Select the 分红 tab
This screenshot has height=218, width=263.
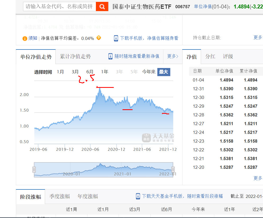(x=210, y=56)
